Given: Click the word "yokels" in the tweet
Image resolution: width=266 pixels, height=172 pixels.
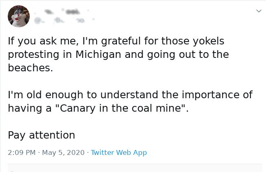Looking at the screenshot, I should coord(209,41).
